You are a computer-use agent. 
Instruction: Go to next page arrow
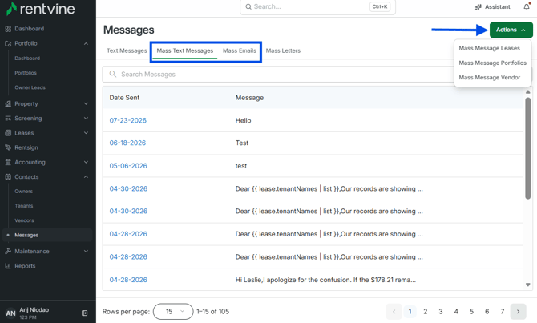pyautogui.click(x=518, y=311)
